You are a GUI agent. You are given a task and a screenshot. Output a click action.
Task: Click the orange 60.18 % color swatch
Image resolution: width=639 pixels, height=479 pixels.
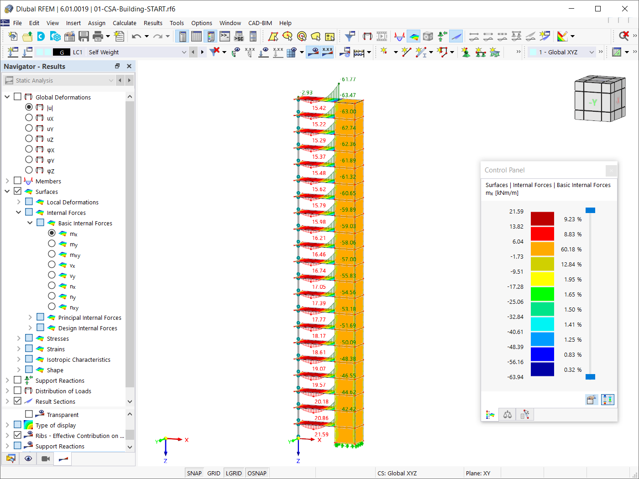point(542,249)
